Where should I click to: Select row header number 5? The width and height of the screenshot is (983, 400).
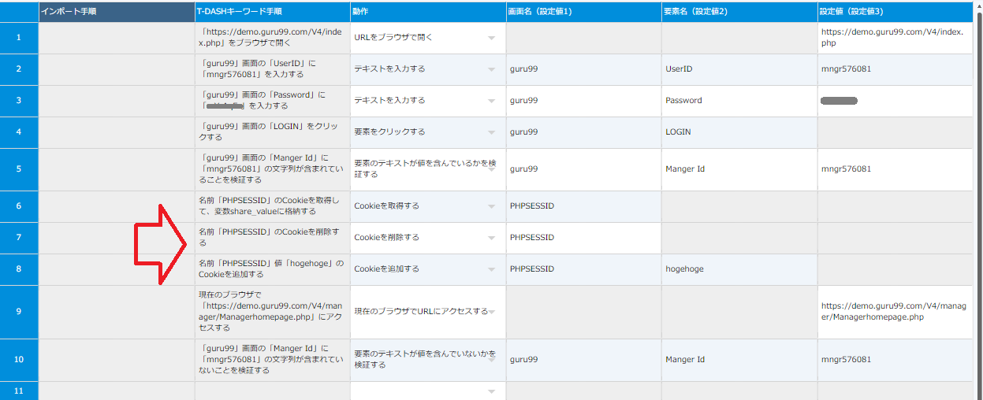[x=19, y=169]
